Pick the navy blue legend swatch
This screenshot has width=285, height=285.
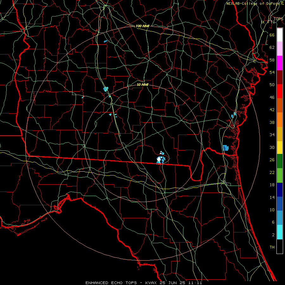pyautogui.click(x=280, y=190)
